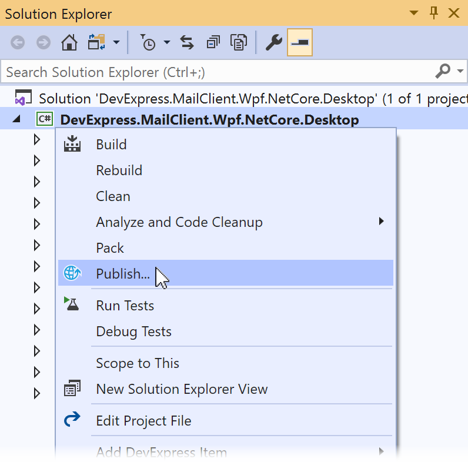The image size is (468, 462).
Task: Open the Pending Changes Filter dropdown arrow
Action: point(167,42)
